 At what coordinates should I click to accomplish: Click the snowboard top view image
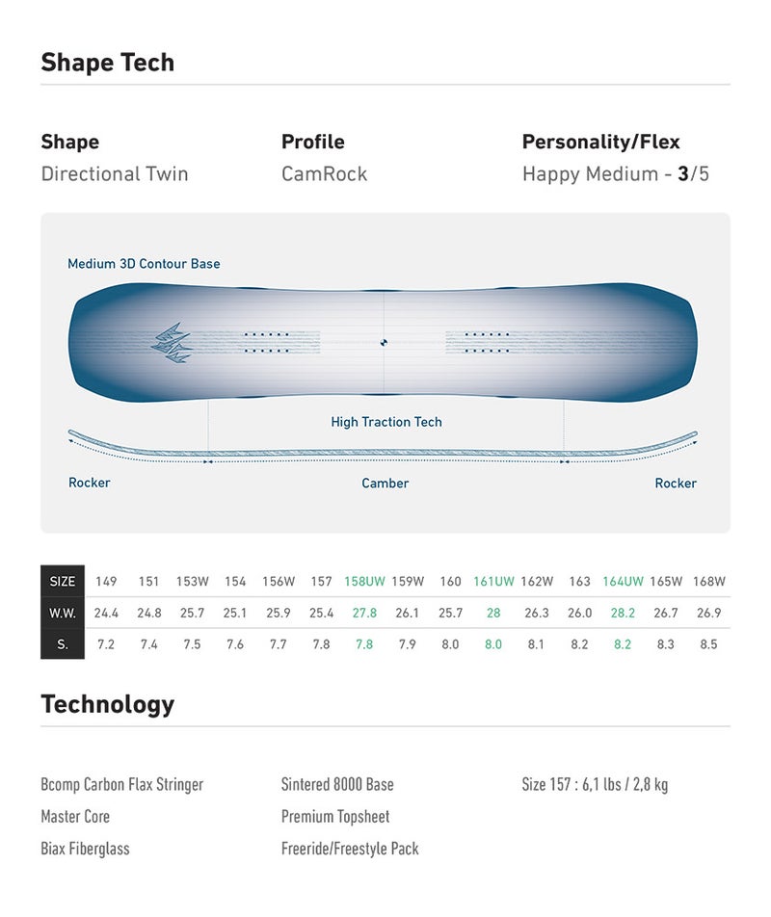pyautogui.click(x=384, y=342)
